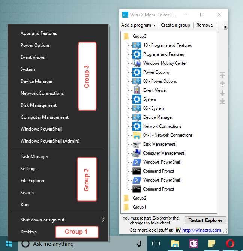The width and height of the screenshot is (243, 251).
Task: Click the Disk Management drive icon
Action: coord(136,144)
